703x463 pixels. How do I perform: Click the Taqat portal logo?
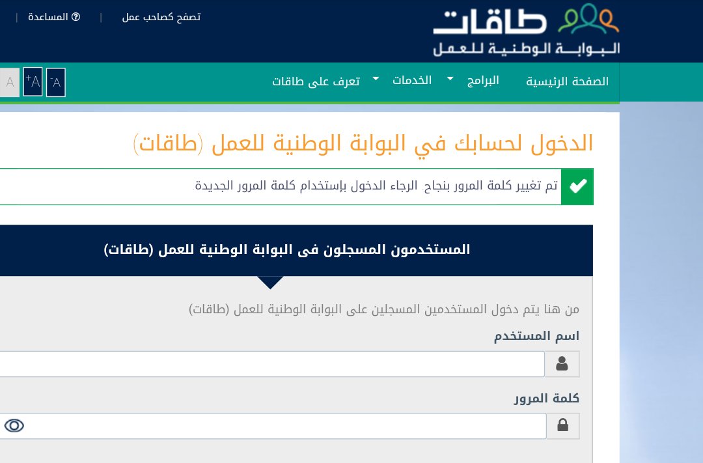point(527,29)
